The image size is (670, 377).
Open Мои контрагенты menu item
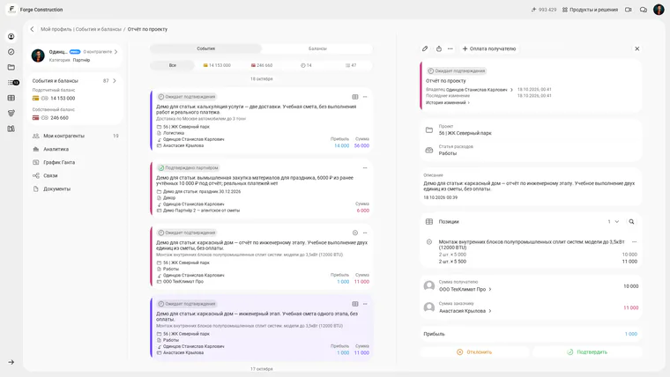click(75, 136)
